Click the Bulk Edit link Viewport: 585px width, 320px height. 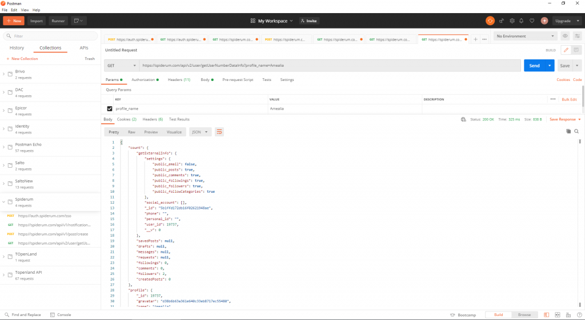(570, 99)
